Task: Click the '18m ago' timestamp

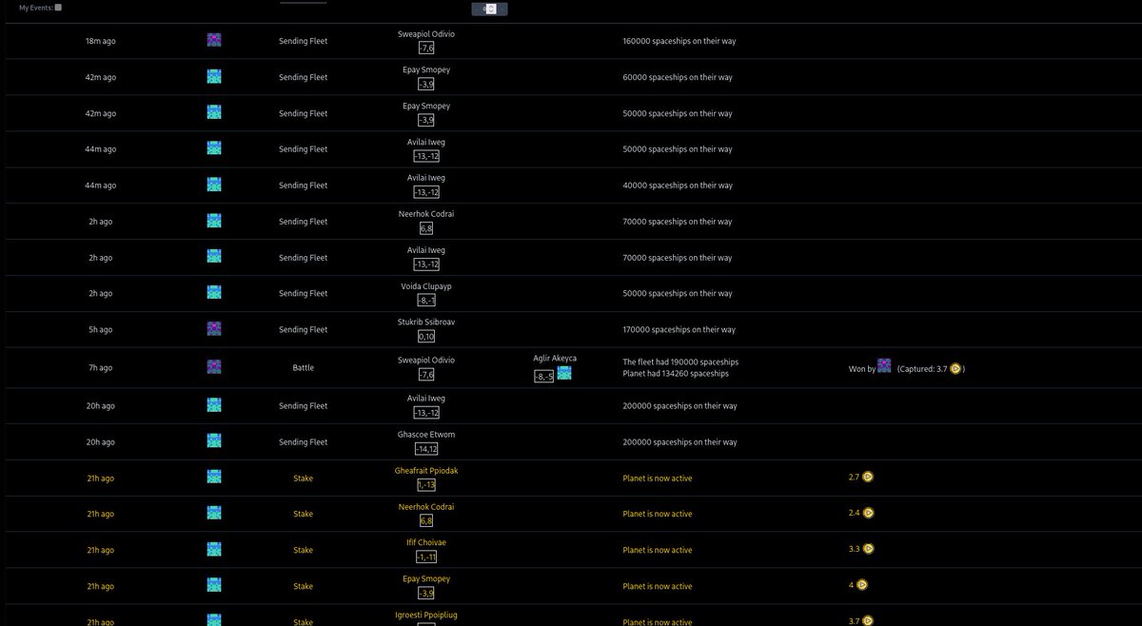Action: tap(100, 41)
